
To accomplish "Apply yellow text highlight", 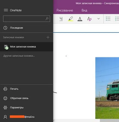I will 70,19.
